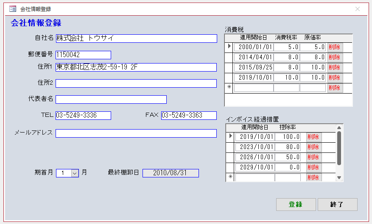The height and width of the screenshot is (224, 372).
Task: Select the record marker for 2019/10/01 invoice row
Action: pyautogui.click(x=230, y=137)
